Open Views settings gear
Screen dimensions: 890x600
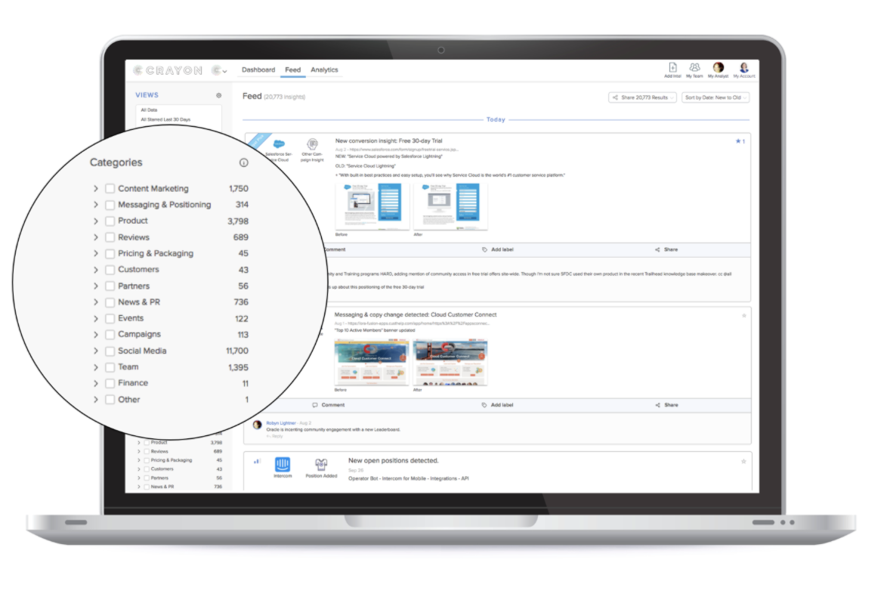[x=218, y=95]
